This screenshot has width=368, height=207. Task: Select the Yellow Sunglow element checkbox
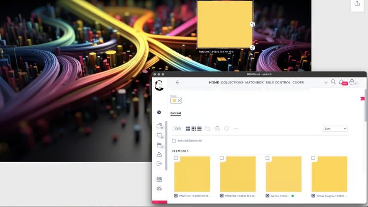pyautogui.click(x=313, y=158)
